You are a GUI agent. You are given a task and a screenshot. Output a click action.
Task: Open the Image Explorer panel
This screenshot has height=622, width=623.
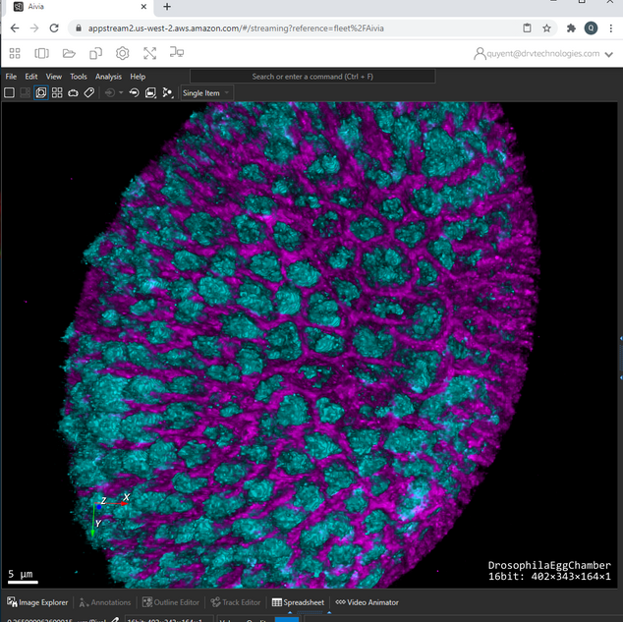[x=37, y=602]
